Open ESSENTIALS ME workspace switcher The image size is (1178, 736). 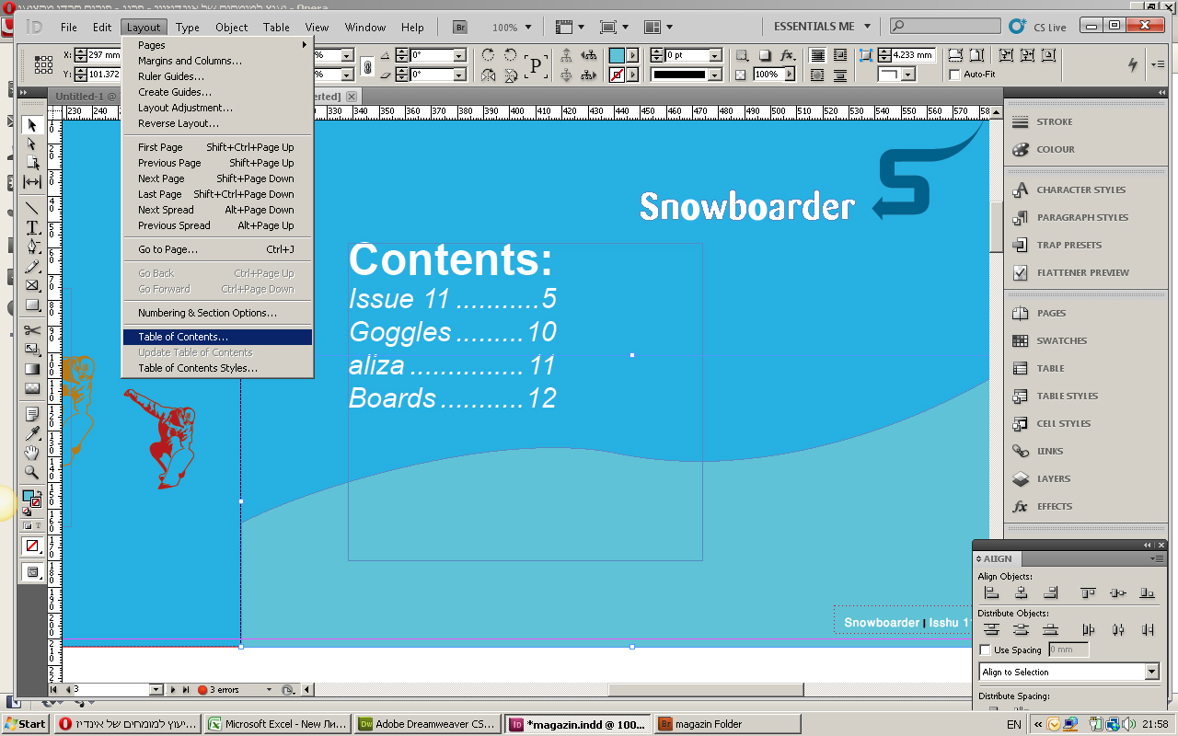tap(822, 27)
